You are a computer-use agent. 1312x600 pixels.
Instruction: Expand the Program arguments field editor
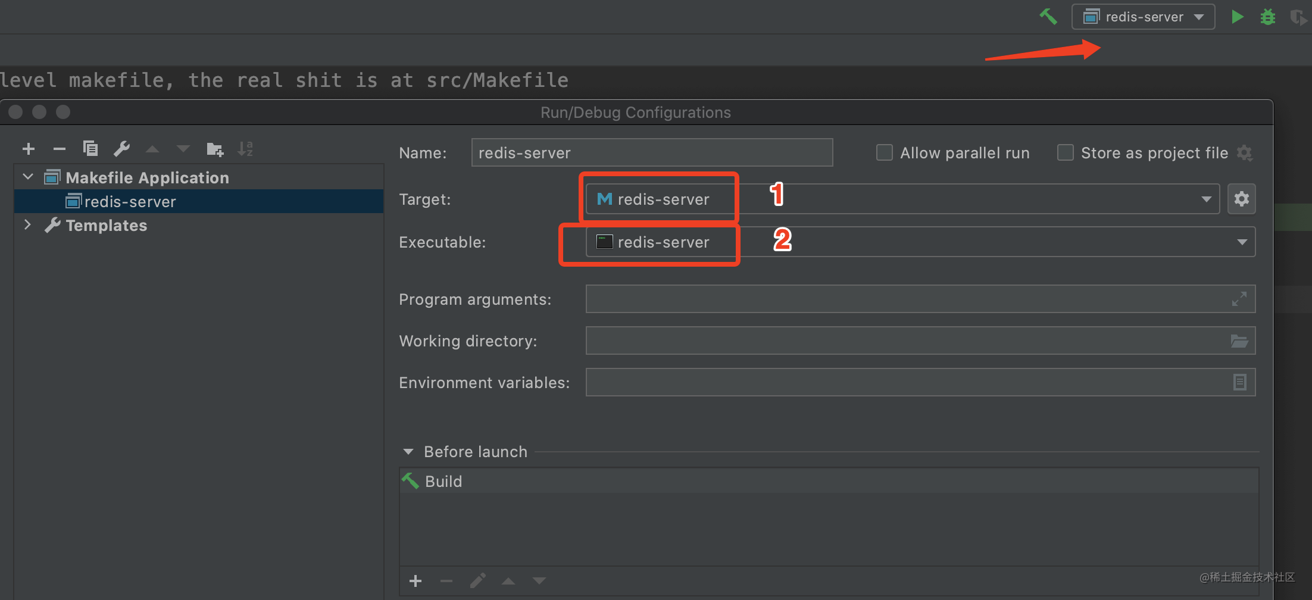click(1239, 299)
